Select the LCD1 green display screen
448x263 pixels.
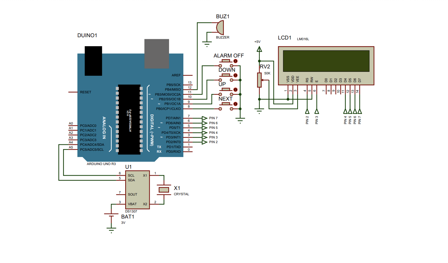pyautogui.click(x=326, y=61)
